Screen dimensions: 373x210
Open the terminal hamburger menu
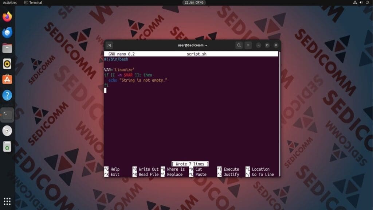248,45
